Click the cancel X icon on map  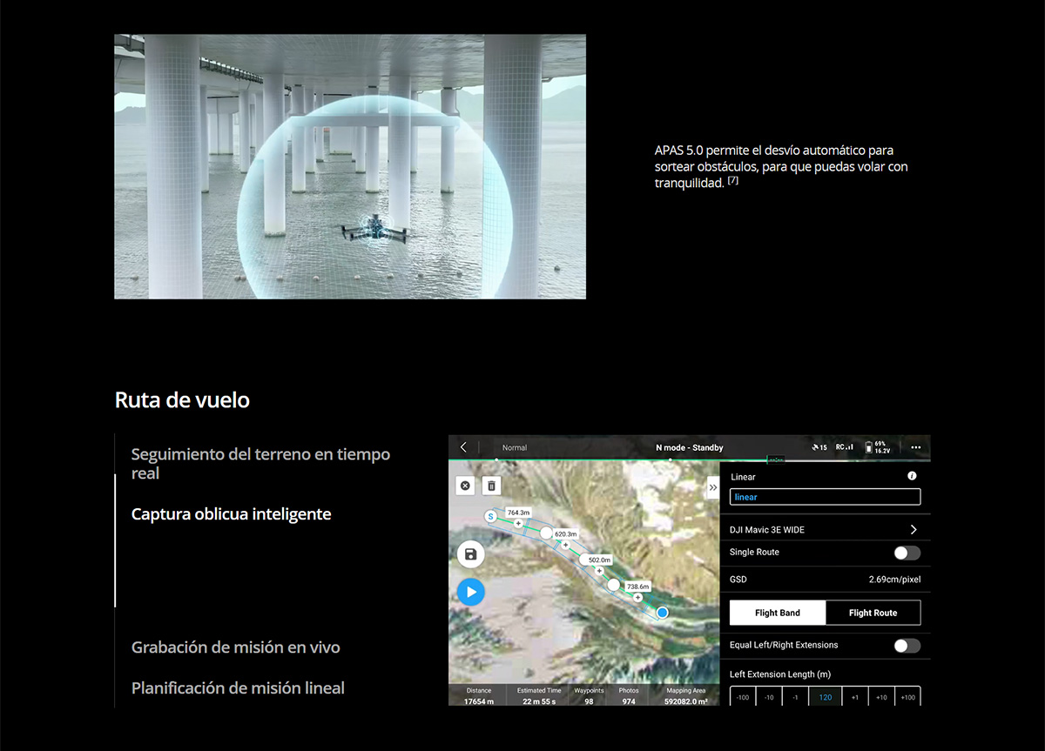465,486
